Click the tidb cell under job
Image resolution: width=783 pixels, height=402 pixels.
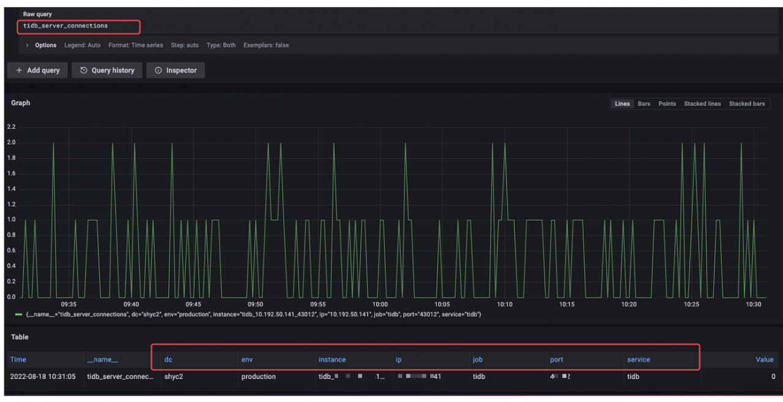coord(479,377)
